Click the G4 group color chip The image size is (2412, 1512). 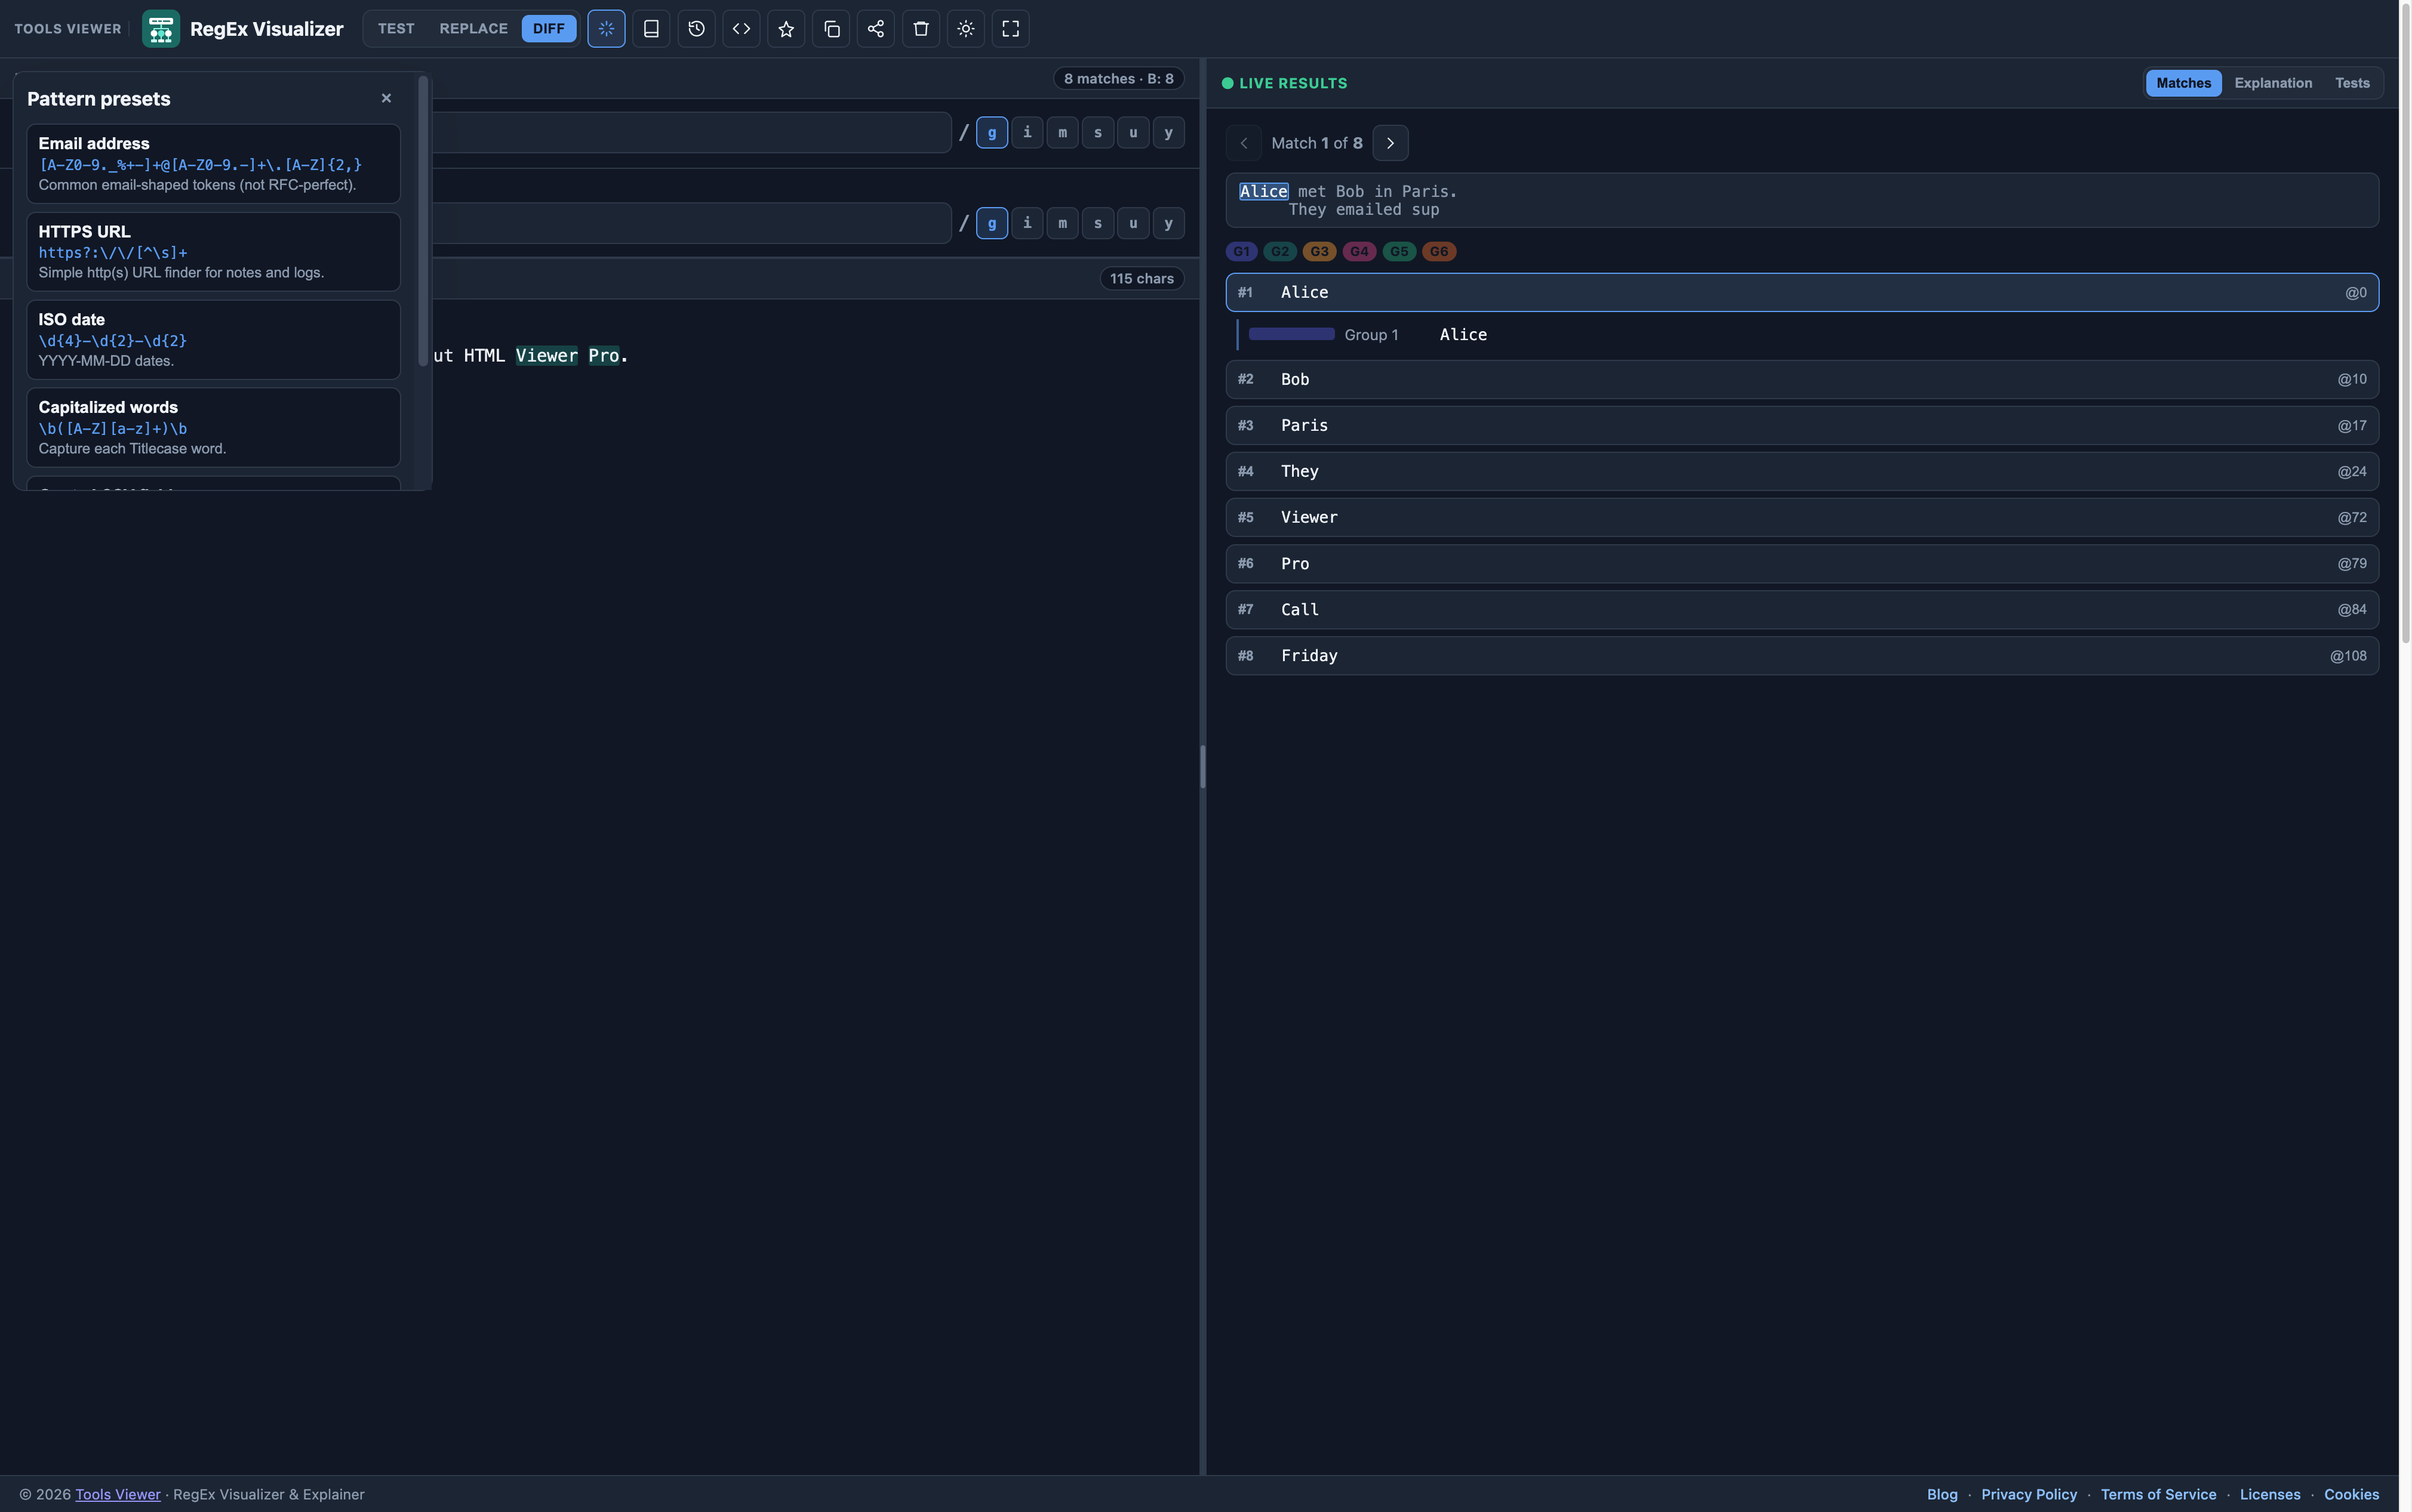pos(1359,252)
